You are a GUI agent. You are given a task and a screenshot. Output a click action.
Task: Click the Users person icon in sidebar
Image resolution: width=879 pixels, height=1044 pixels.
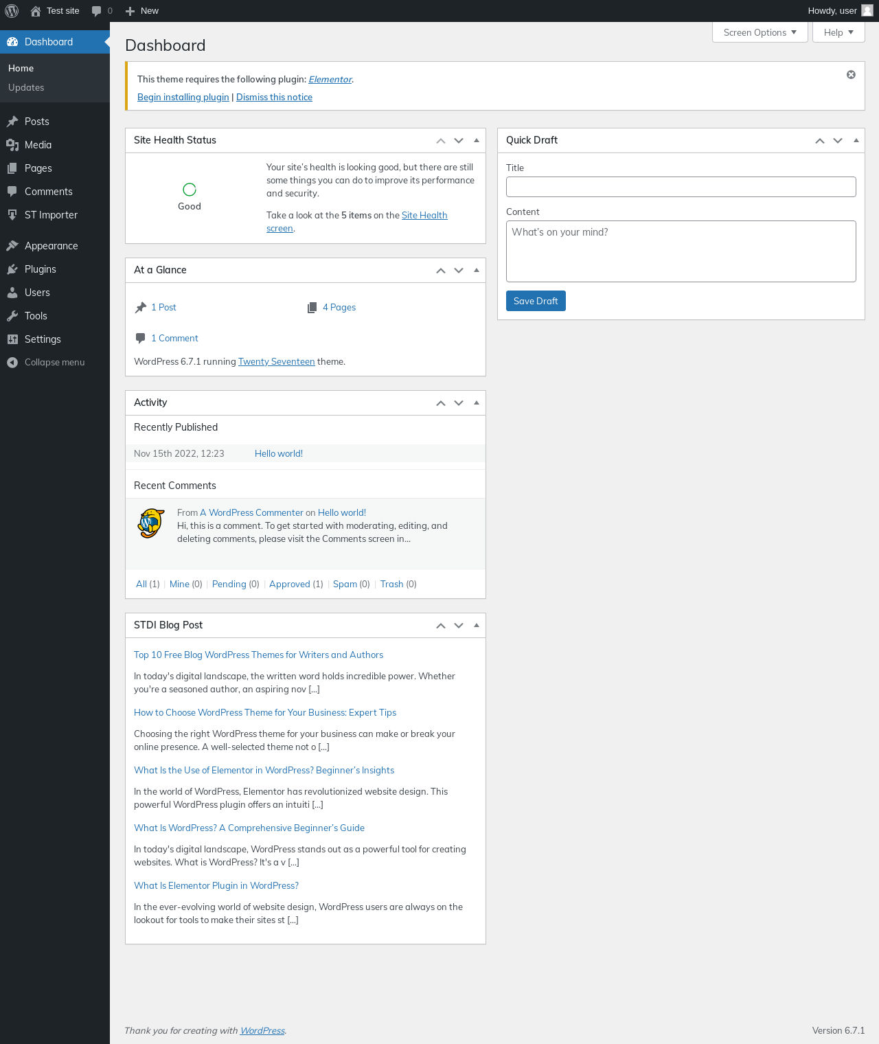click(12, 293)
